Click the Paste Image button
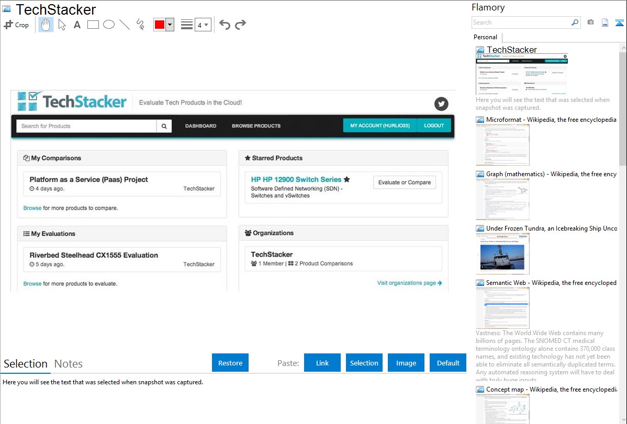627x424 pixels. (406, 363)
